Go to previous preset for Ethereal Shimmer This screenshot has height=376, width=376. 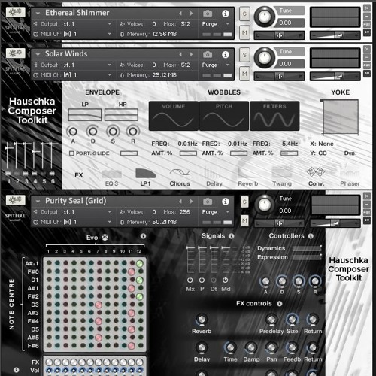pyautogui.click(x=180, y=14)
